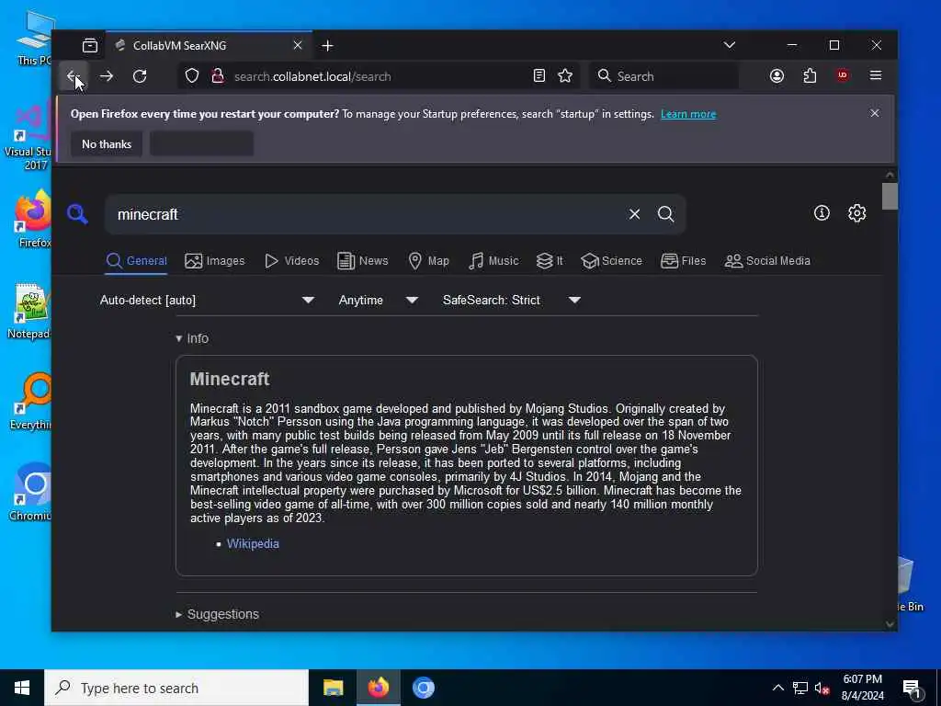Select the Everything desktop shortcut
941x706 pixels.
click(x=30, y=402)
